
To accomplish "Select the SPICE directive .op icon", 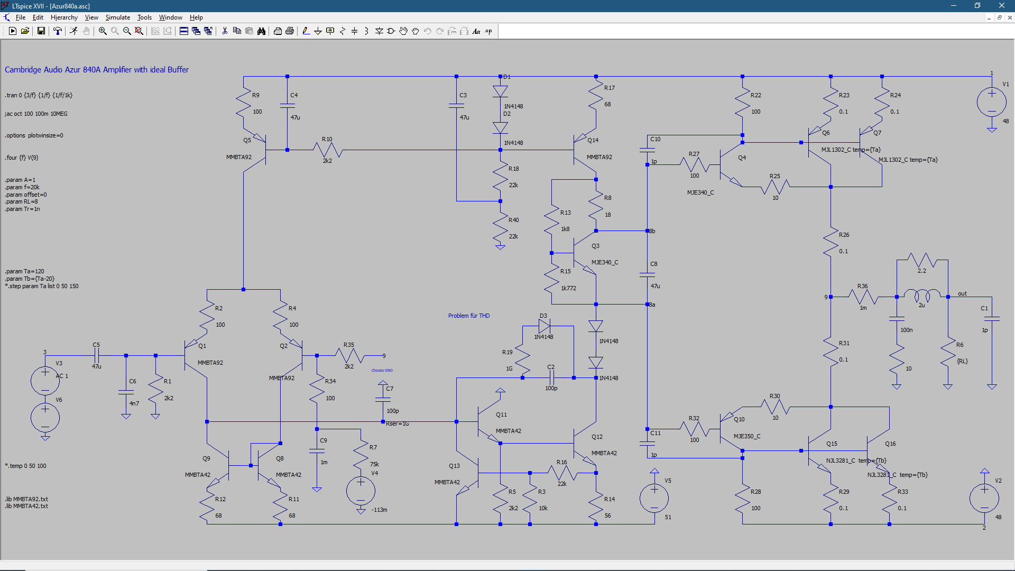I will coord(488,31).
